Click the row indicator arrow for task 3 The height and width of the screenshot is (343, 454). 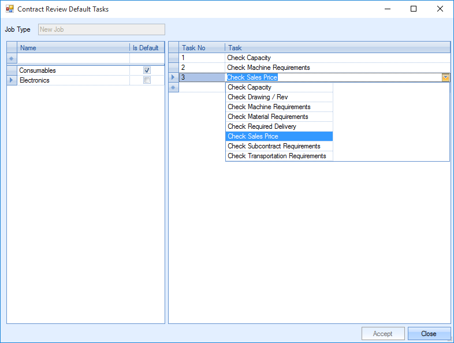[173, 77]
